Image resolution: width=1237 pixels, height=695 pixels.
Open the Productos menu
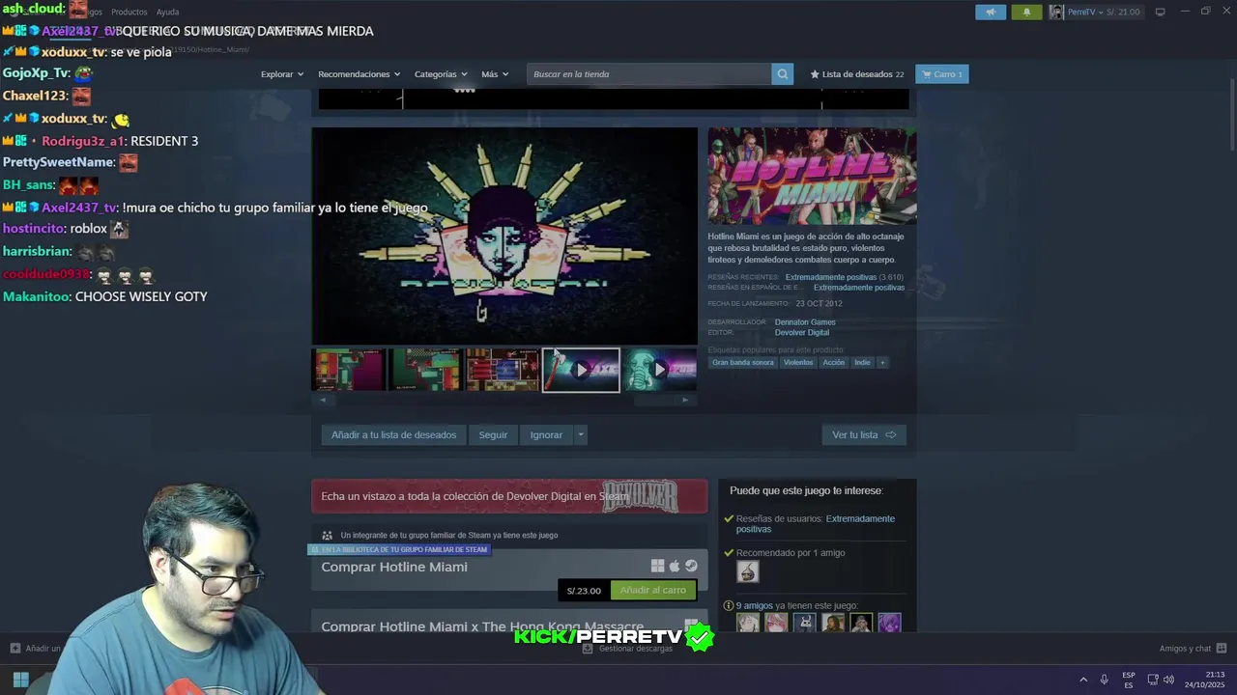(x=129, y=12)
